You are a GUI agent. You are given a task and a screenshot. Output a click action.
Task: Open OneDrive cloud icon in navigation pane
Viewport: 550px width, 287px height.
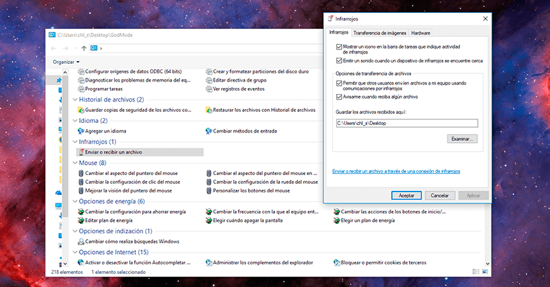pyautogui.click(x=58, y=193)
